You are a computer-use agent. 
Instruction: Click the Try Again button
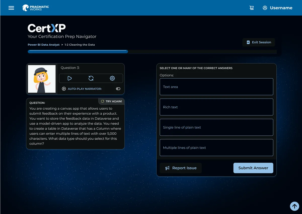[x=111, y=101]
